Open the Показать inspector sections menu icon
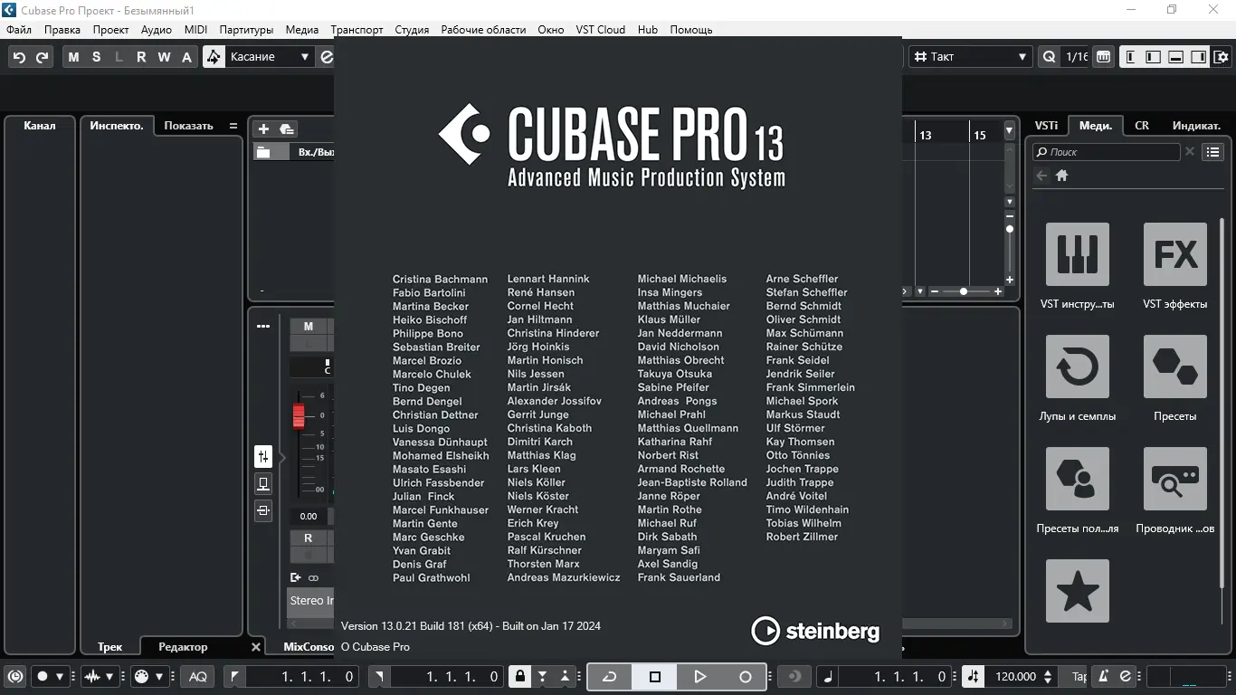This screenshot has height=695, width=1236. click(233, 126)
